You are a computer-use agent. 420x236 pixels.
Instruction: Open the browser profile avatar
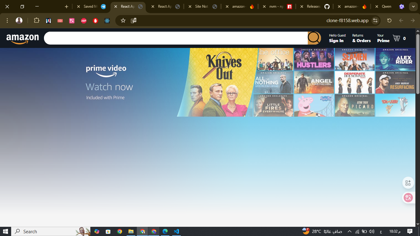[x=19, y=21]
